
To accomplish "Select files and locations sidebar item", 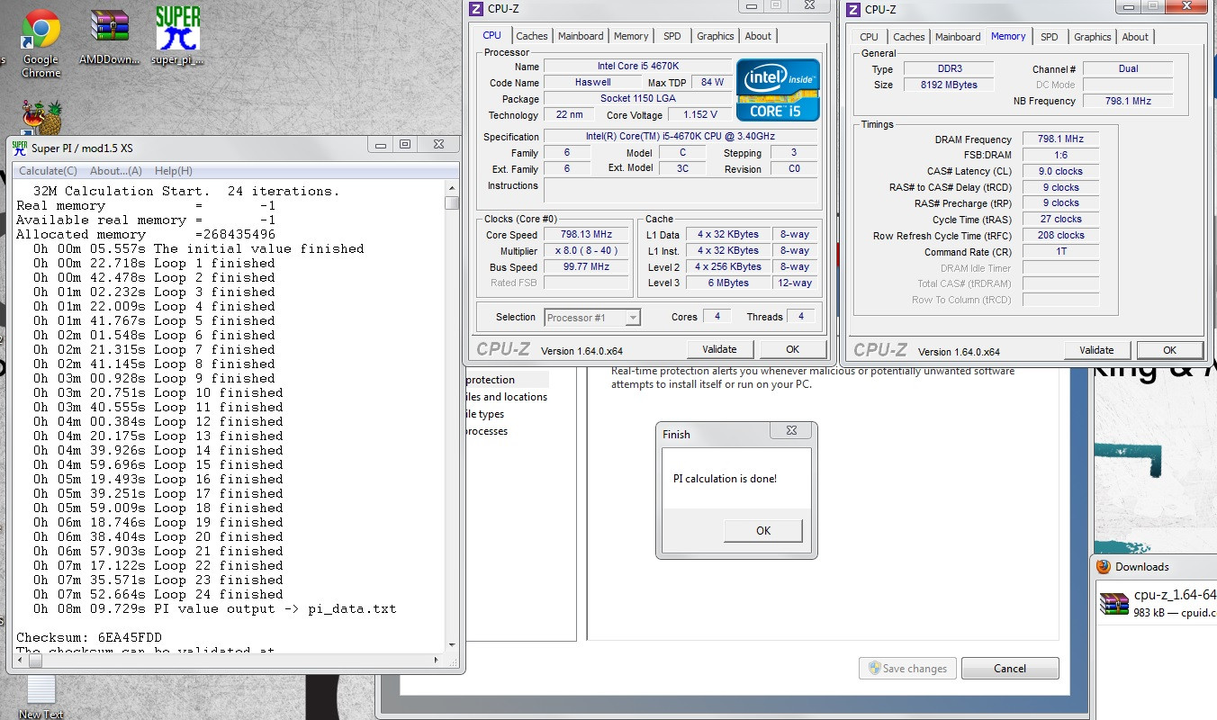I will [507, 397].
